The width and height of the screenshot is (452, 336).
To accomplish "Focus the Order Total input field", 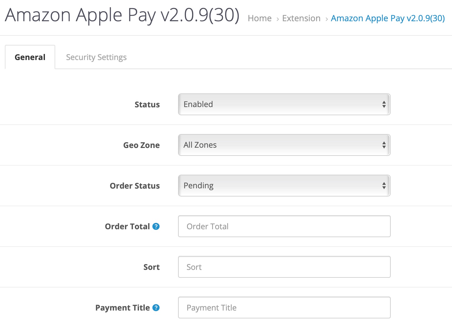I will pos(284,226).
